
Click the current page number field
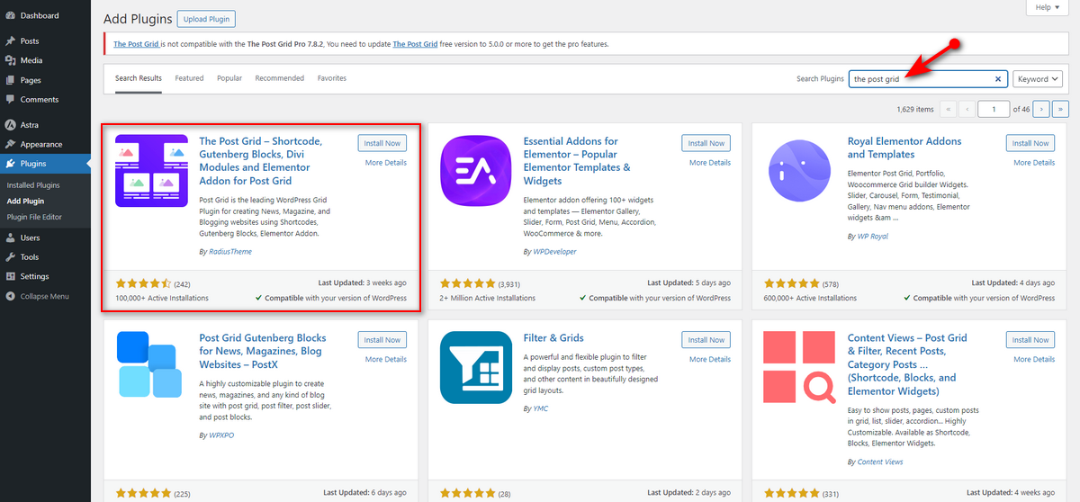pos(994,109)
